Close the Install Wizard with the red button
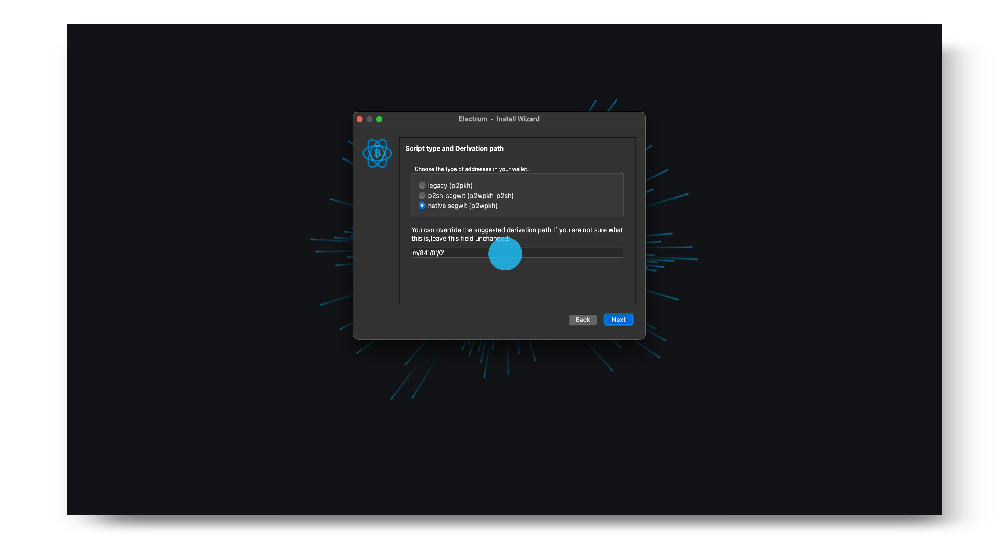Screen dimensions: 1006x541 pos(360,119)
